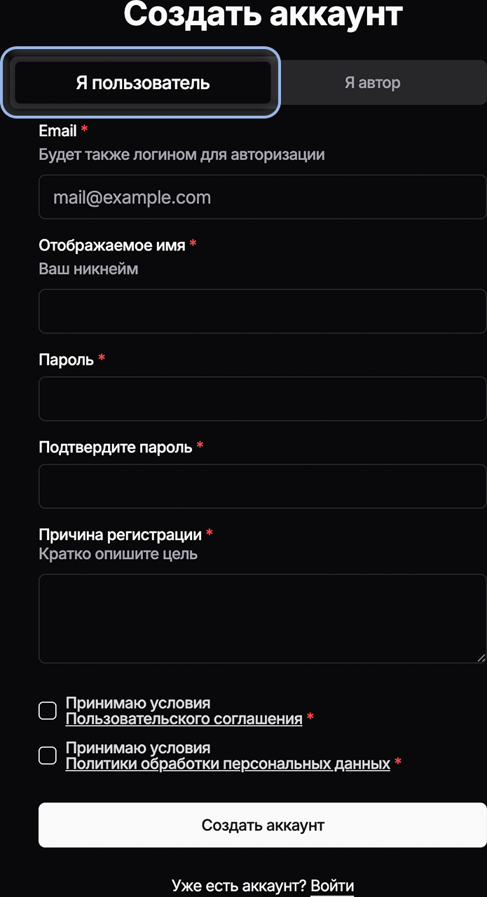
Task: Check the user agreement acceptance checkbox
Action: (48, 710)
